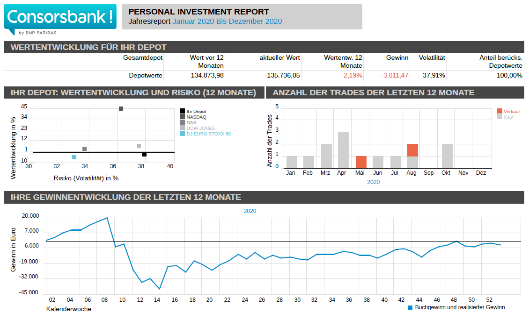
Task: Click the Buchgewinn und realisierter Gewinn legend
Action: [456, 307]
